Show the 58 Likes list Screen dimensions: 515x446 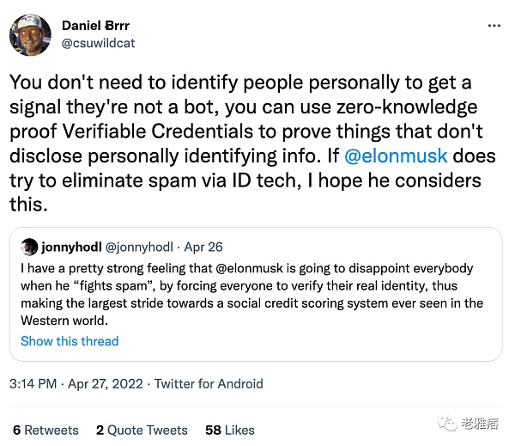click(x=230, y=430)
